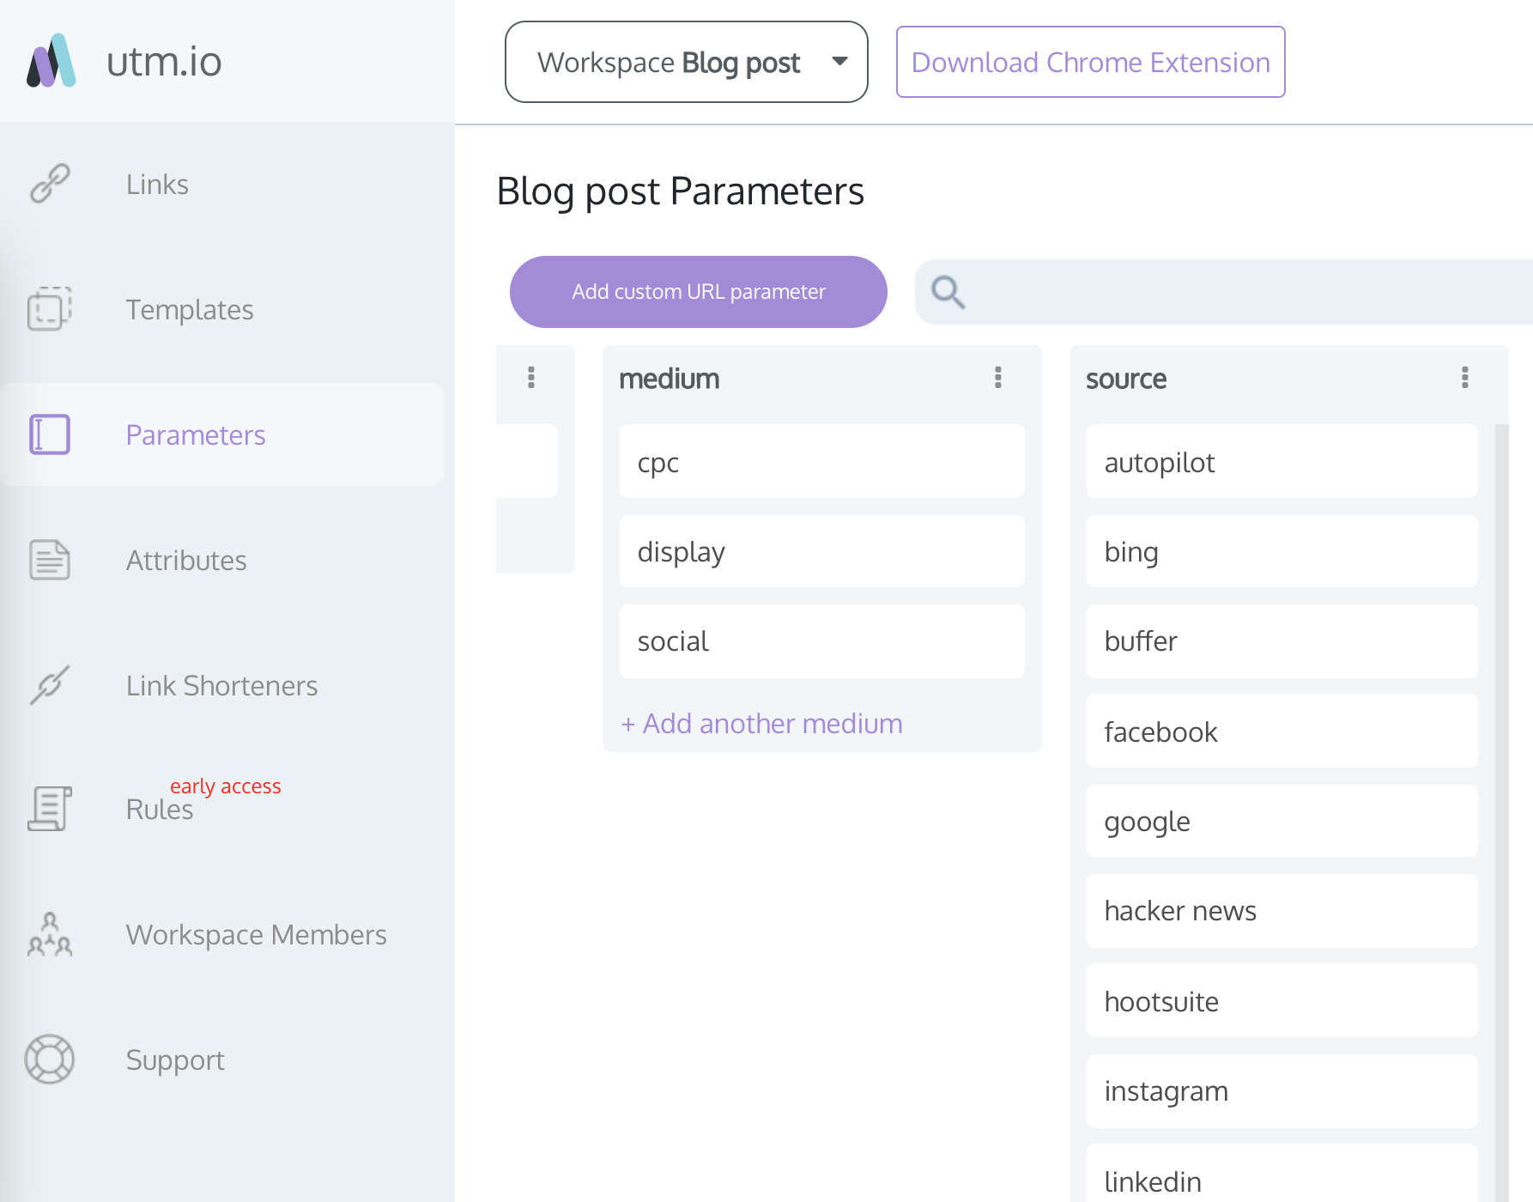The image size is (1533, 1202).
Task: Select the linkedin source value
Action: click(1282, 1173)
